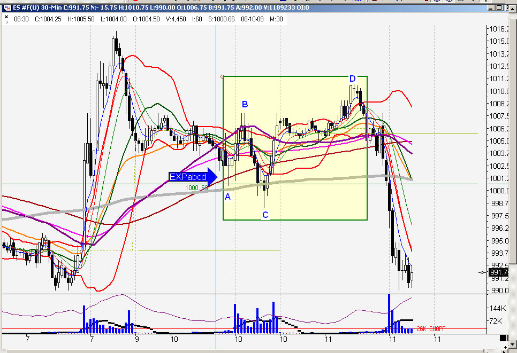Click the price marker arrow beside 991.75
517x353 pixels.
pyautogui.click(x=482, y=272)
